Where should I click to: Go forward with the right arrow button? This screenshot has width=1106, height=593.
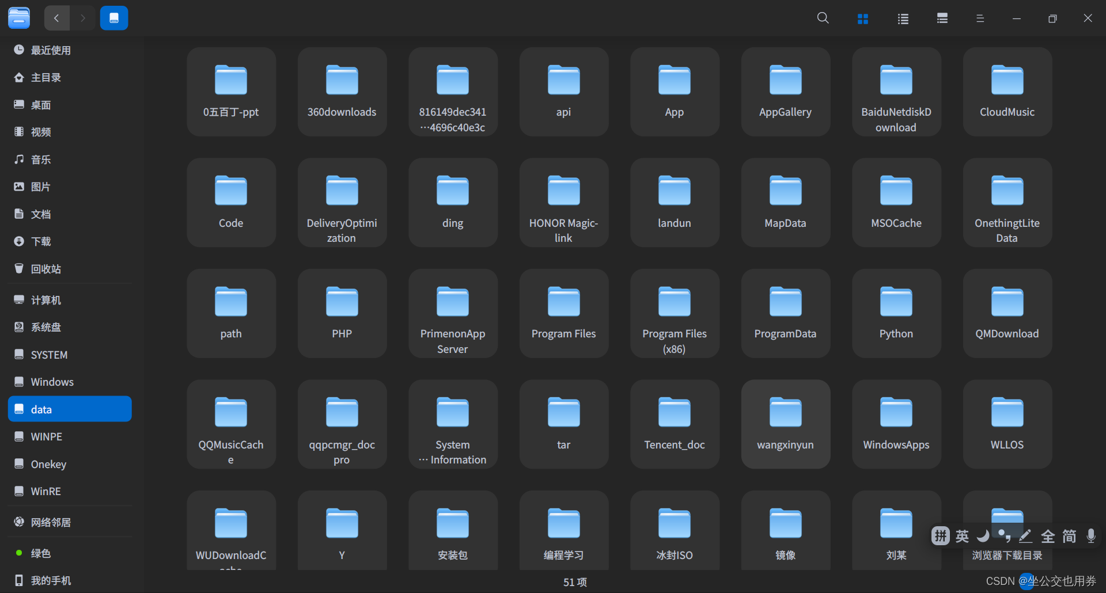83,18
